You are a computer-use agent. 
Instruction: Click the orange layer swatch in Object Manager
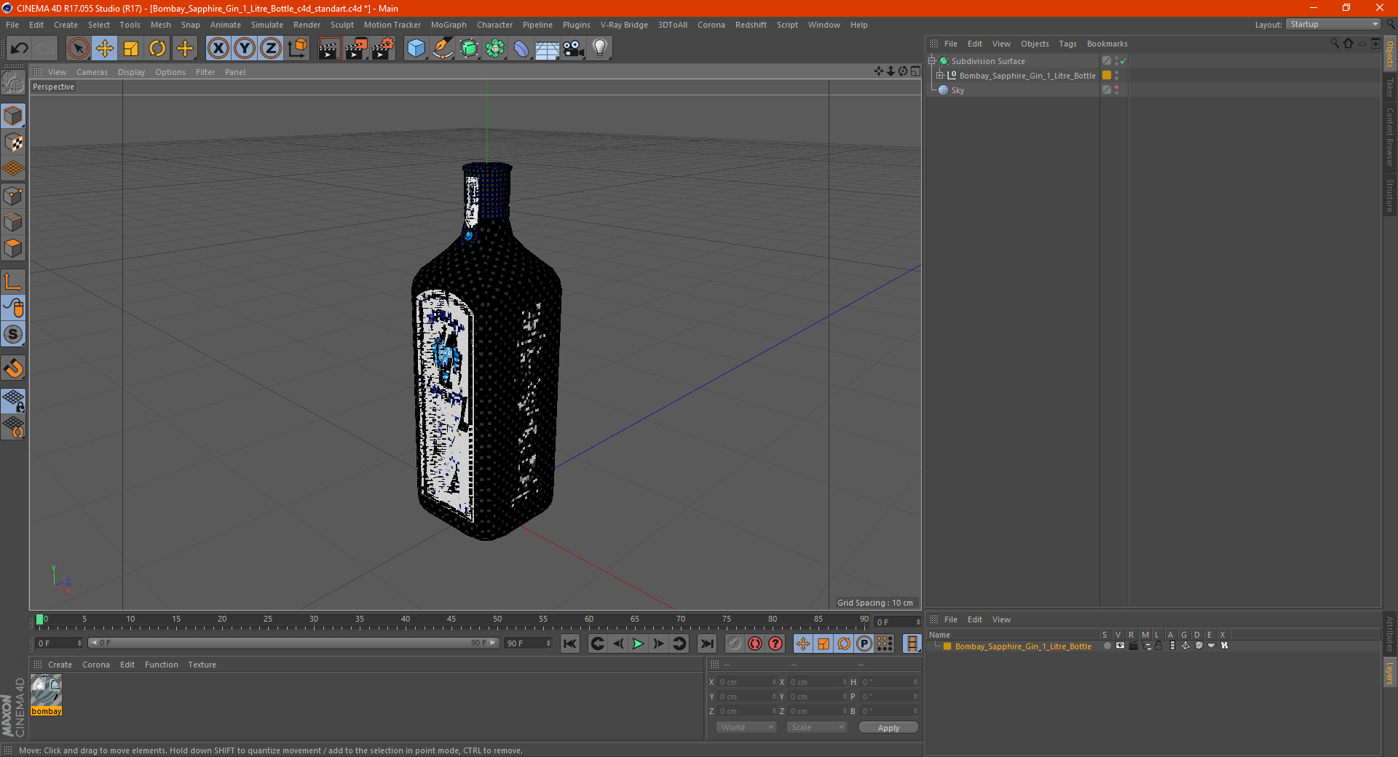click(1107, 75)
